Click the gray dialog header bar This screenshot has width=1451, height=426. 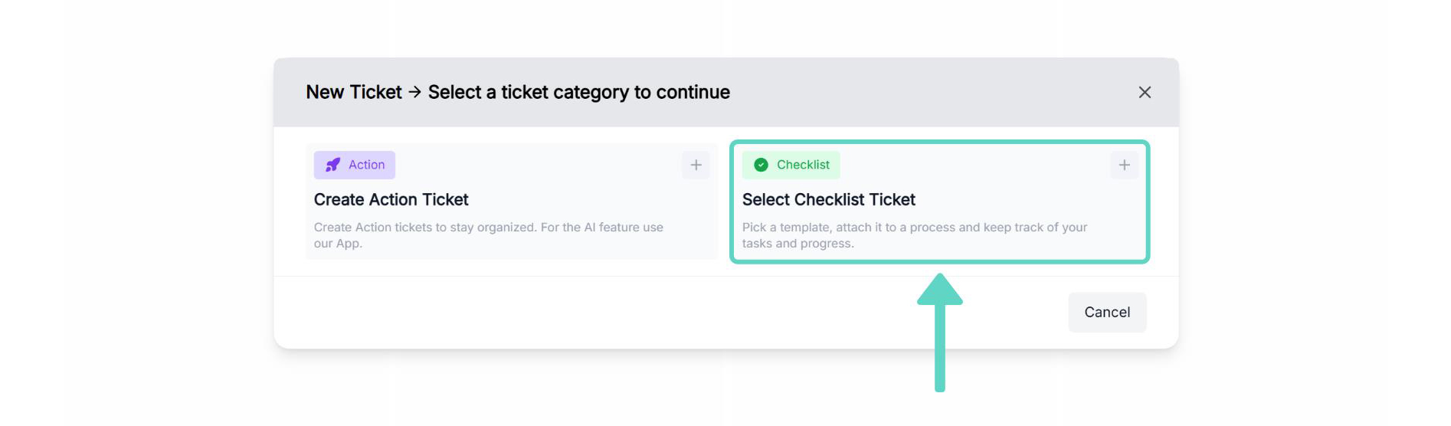coord(919,92)
